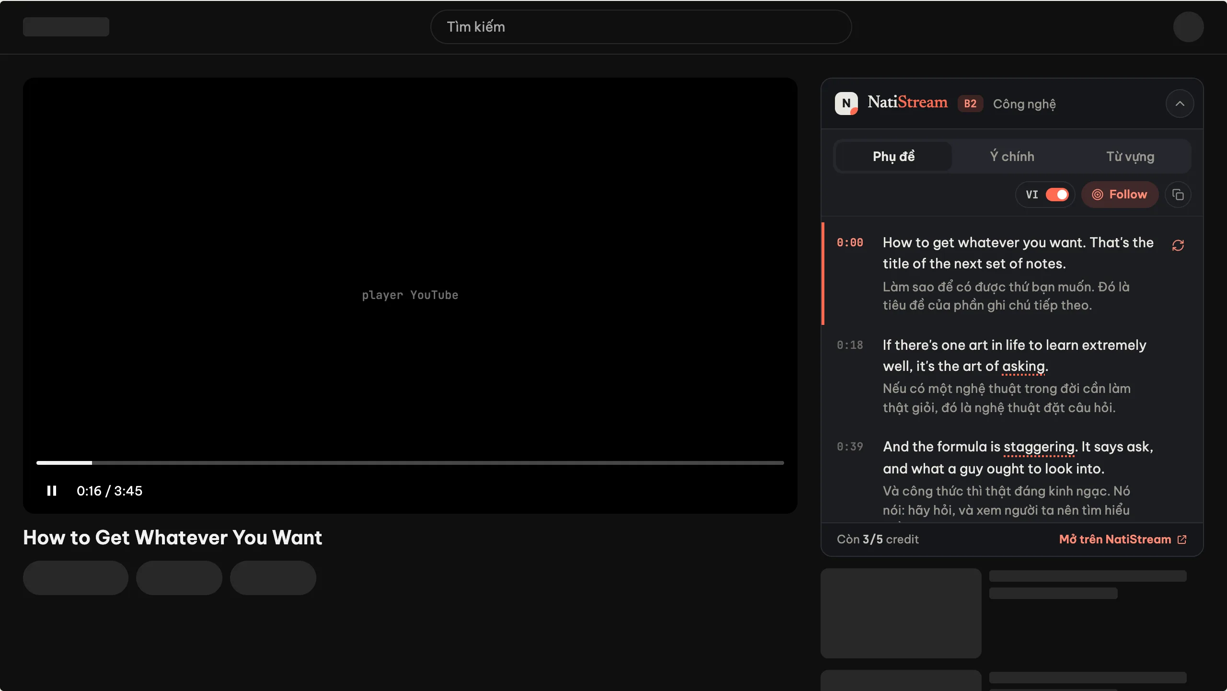The height and width of the screenshot is (691, 1227).
Task: Switch to the Từ vựng tab
Action: [x=1130, y=156]
